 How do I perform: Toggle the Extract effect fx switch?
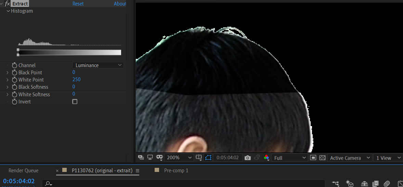[7, 4]
